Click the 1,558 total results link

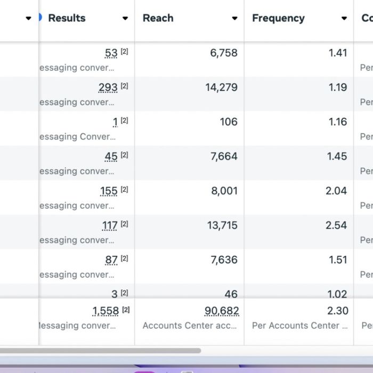105,311
